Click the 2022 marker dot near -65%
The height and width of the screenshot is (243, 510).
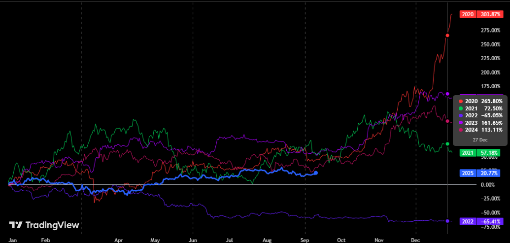(447, 221)
